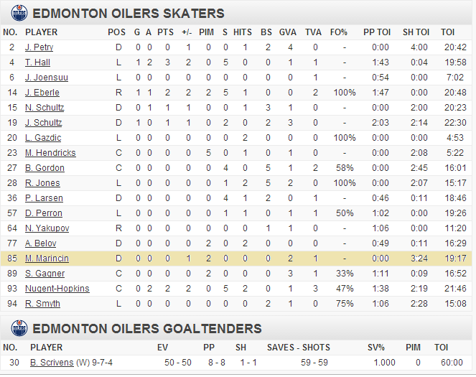Select the J. Eberle player link
This screenshot has height=377, width=476.
pos(42,93)
